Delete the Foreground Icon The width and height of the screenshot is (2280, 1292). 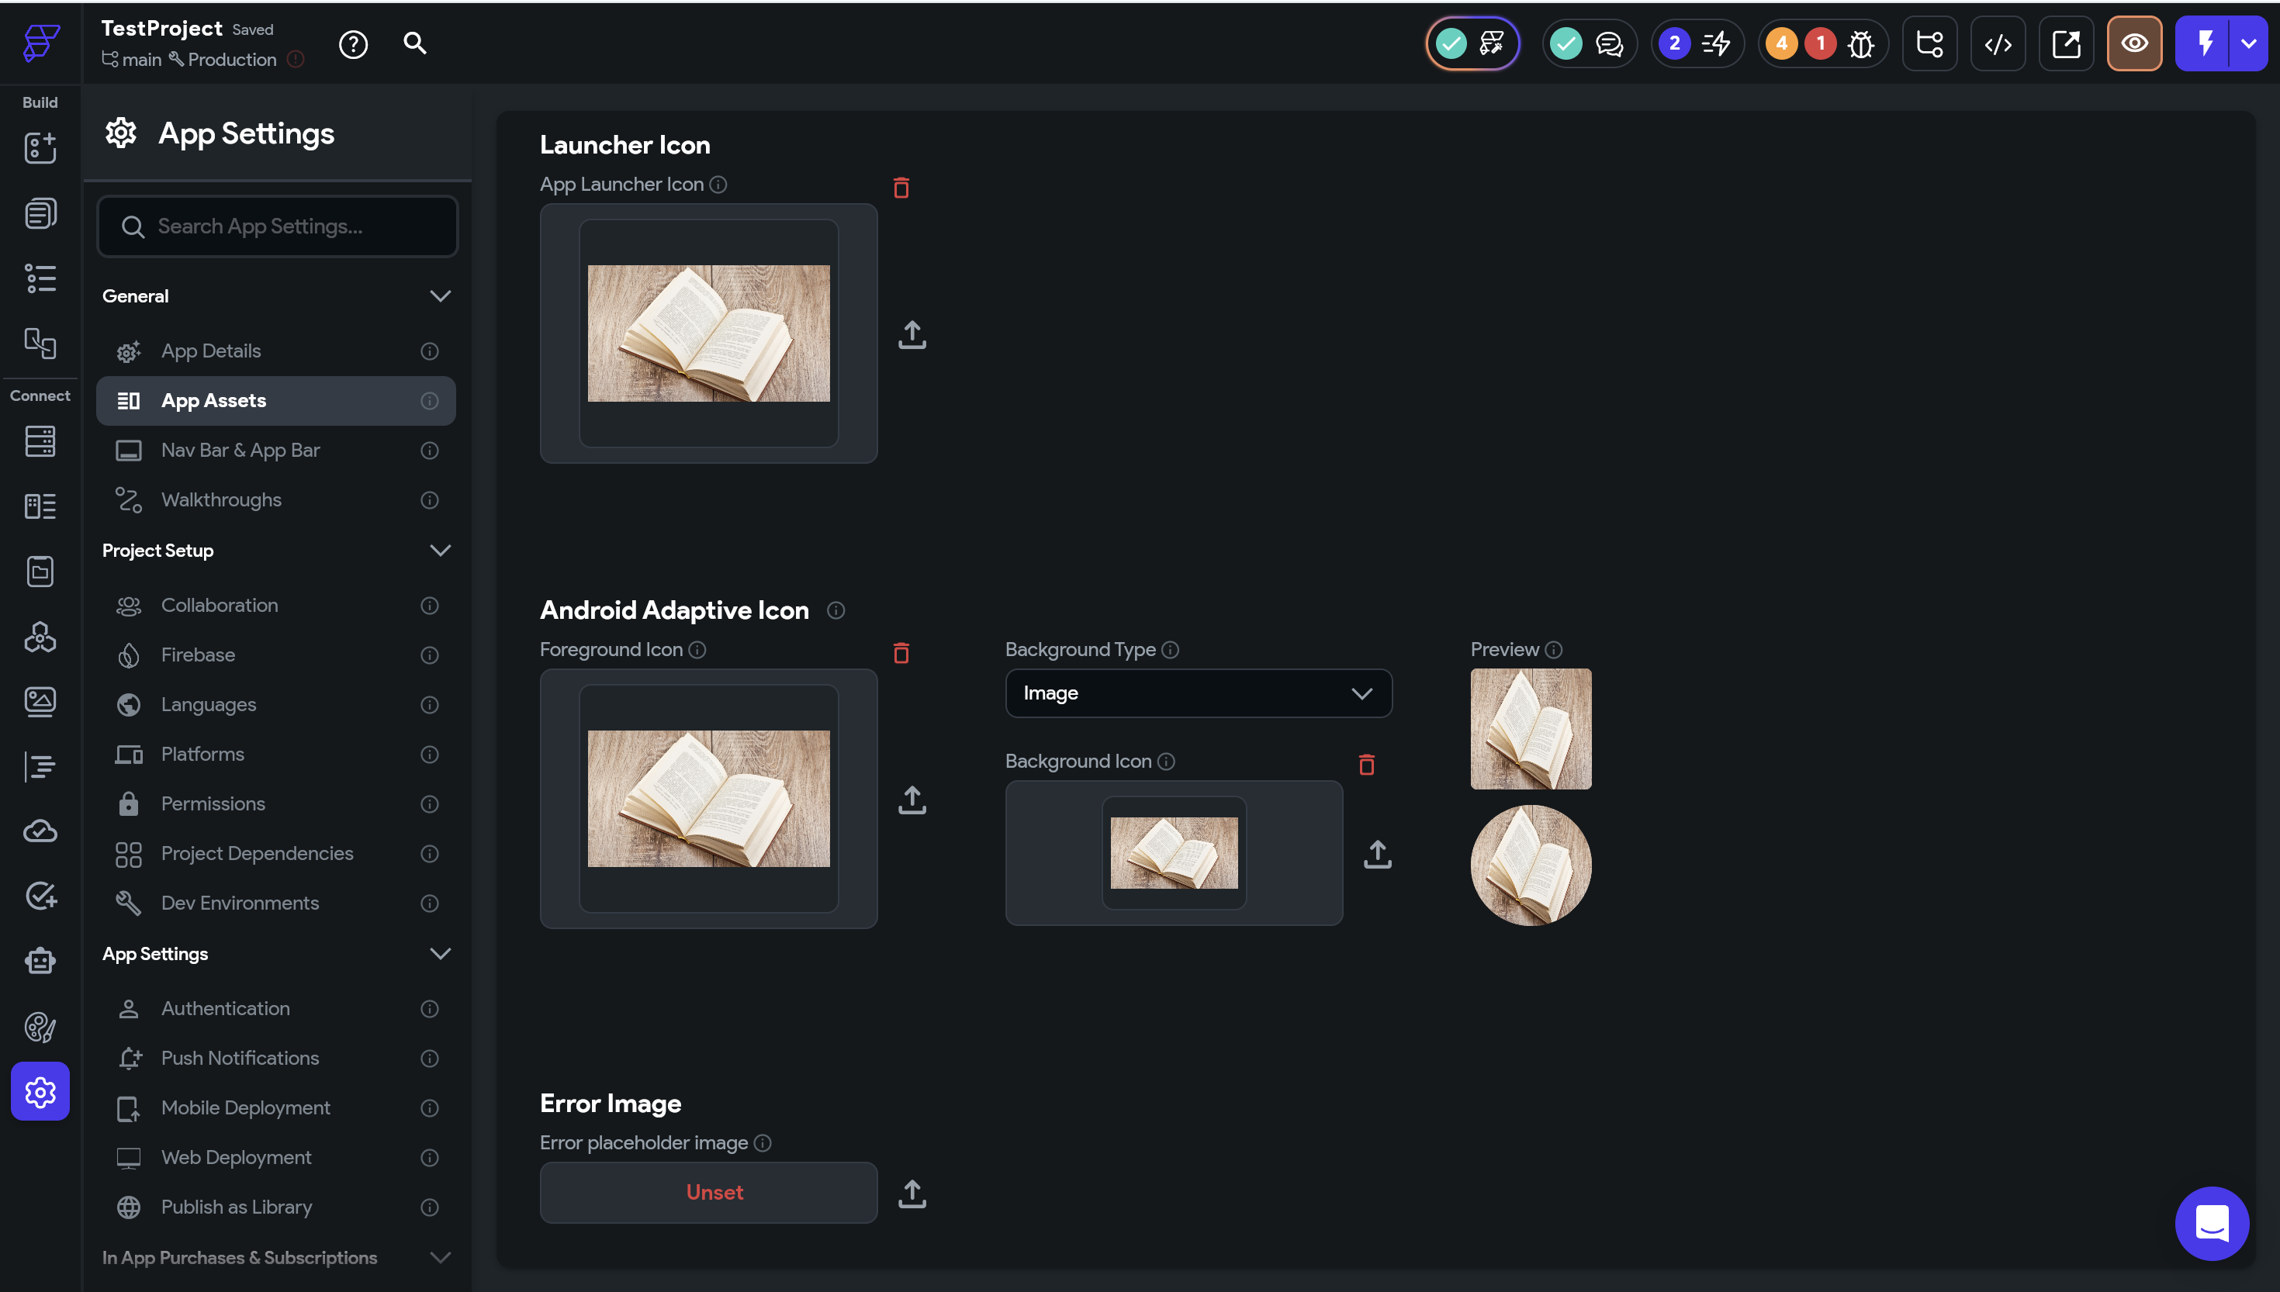click(901, 653)
